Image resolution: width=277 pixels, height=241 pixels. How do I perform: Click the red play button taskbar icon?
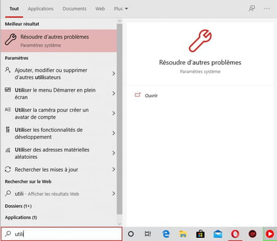[x=270, y=234]
